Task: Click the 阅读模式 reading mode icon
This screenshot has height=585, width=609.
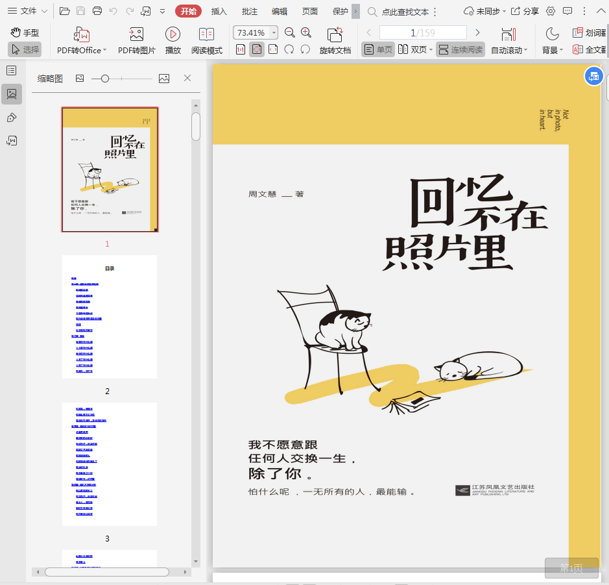Action: point(206,34)
